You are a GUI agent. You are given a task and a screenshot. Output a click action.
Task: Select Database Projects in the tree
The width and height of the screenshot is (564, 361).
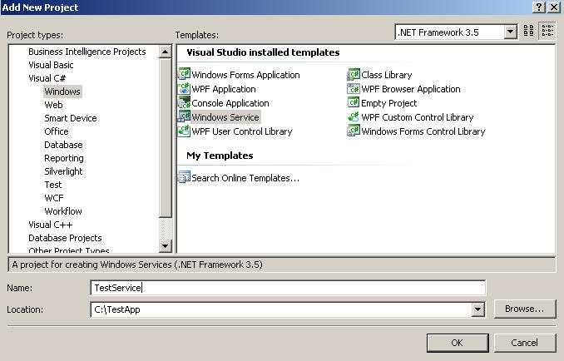pyautogui.click(x=65, y=238)
